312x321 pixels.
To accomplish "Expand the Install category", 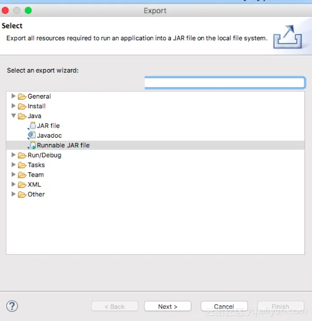I will click(14, 105).
